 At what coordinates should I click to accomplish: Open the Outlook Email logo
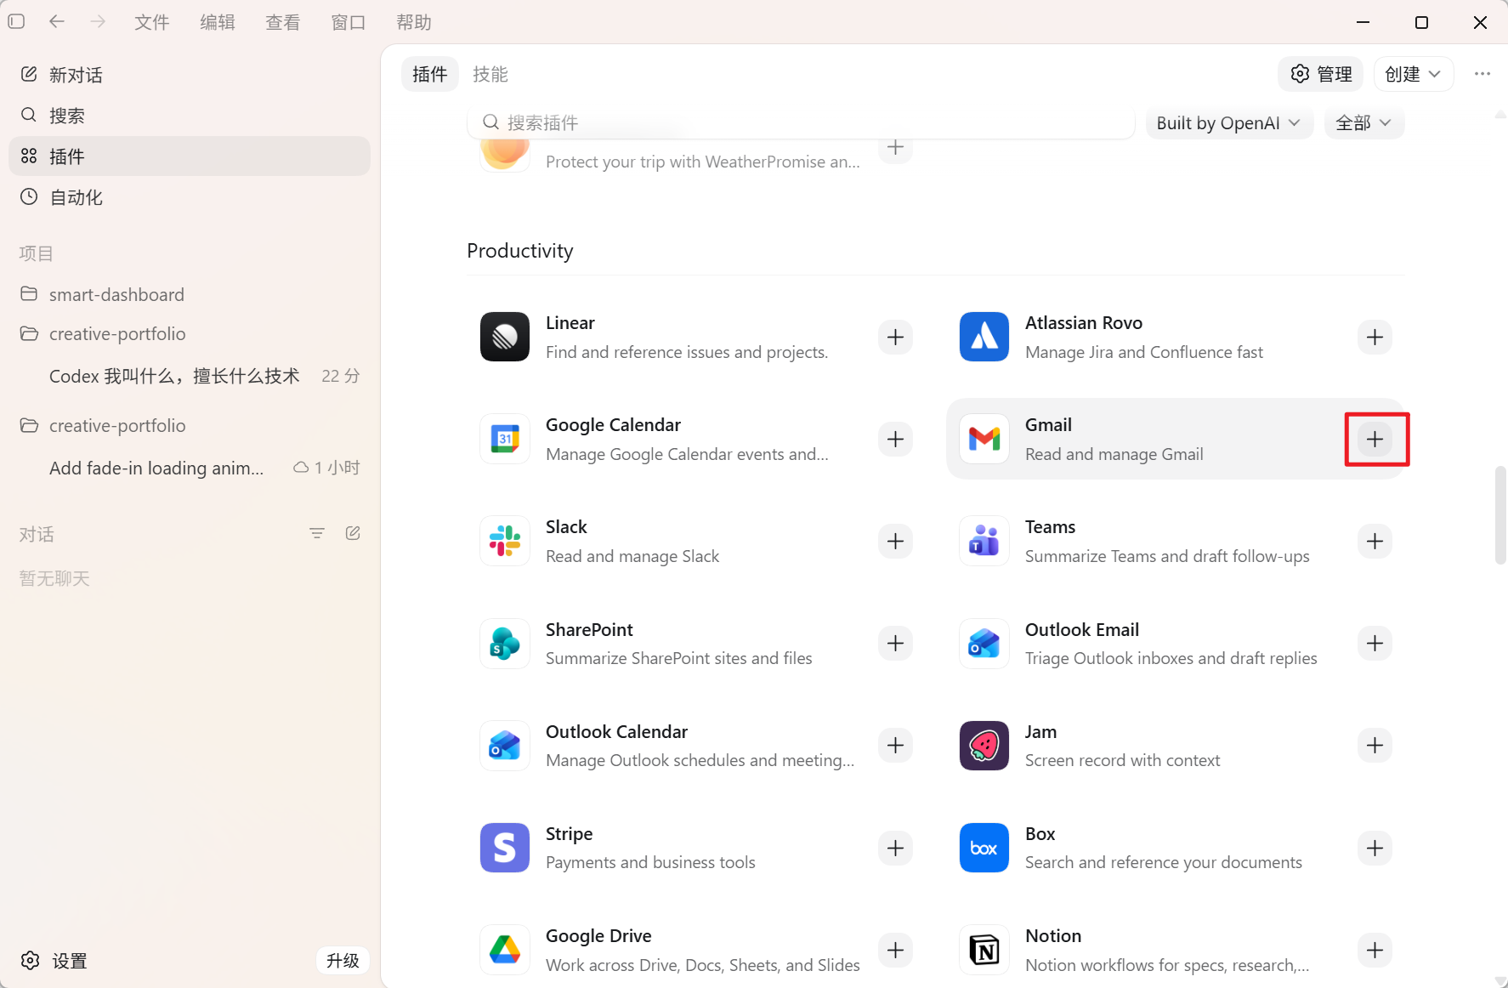click(x=984, y=644)
